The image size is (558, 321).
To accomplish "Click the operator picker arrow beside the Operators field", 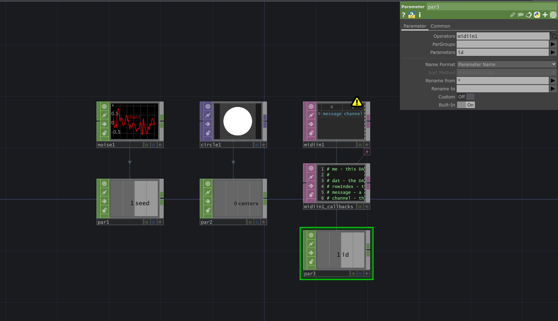I will (553, 36).
